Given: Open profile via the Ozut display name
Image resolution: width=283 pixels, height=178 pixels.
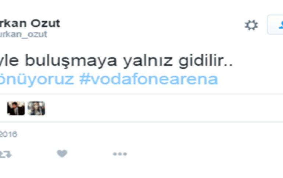Looking at the screenshot, I should (x=45, y=23).
